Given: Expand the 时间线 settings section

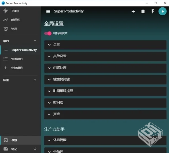Looking at the screenshot, I should click(105, 103).
